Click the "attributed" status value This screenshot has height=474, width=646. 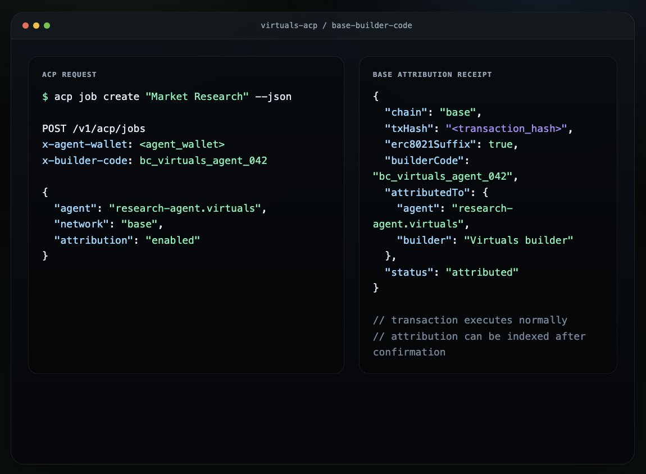coord(482,272)
